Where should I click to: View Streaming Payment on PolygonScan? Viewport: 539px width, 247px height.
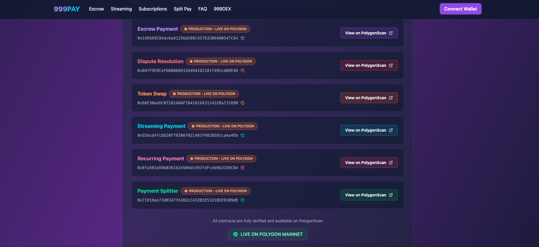369,130
